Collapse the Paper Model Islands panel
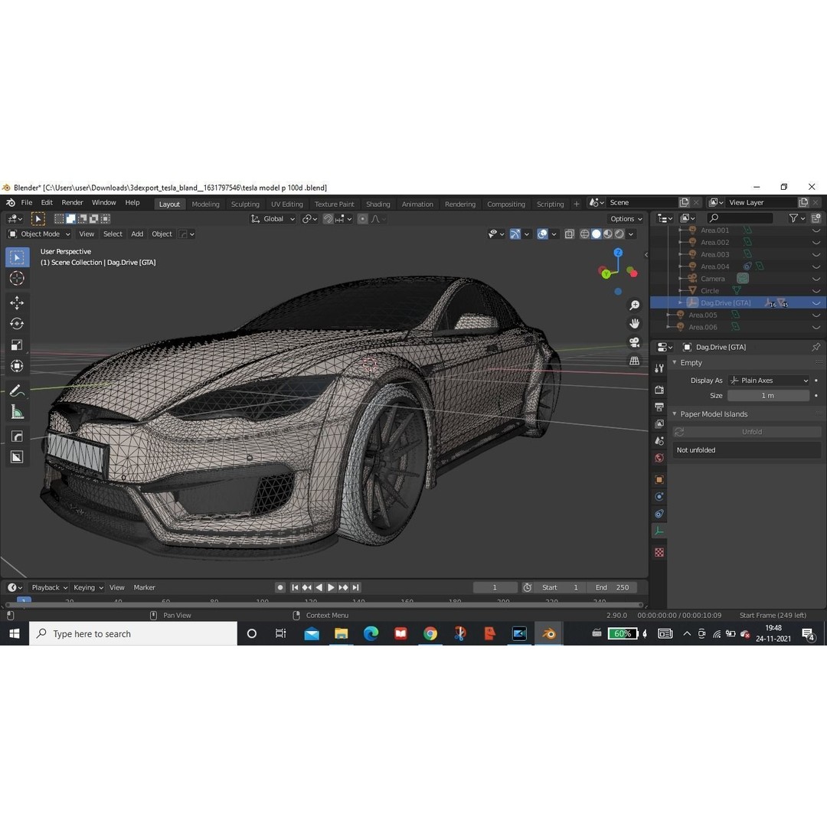This screenshot has height=827, width=827. 675,414
